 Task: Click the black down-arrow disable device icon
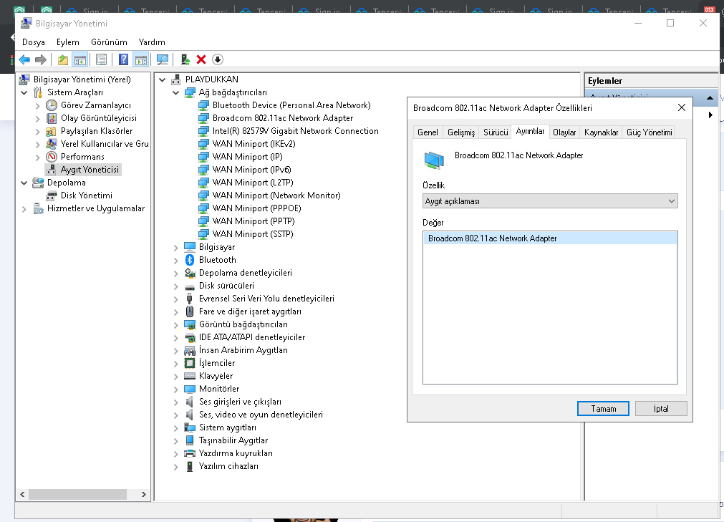click(218, 59)
